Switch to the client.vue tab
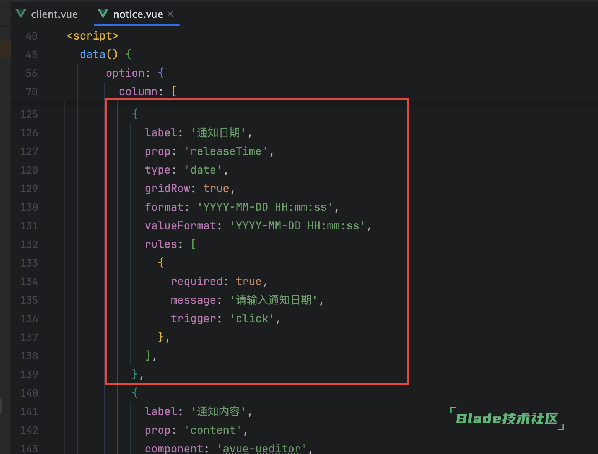The image size is (598, 454). (47, 14)
